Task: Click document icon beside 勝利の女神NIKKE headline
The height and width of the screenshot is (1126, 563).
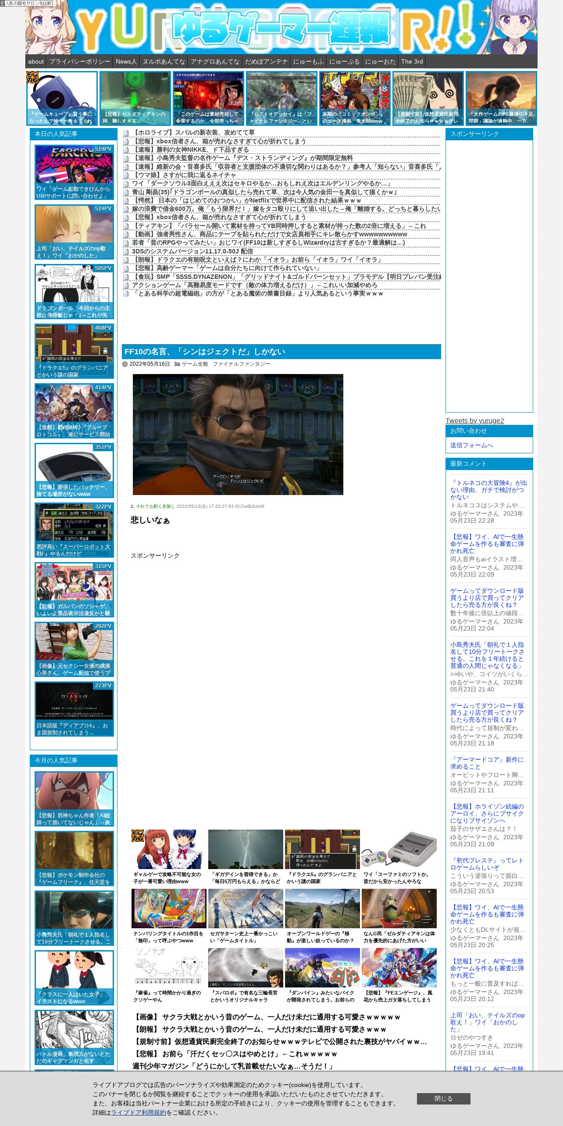Action: [126, 150]
